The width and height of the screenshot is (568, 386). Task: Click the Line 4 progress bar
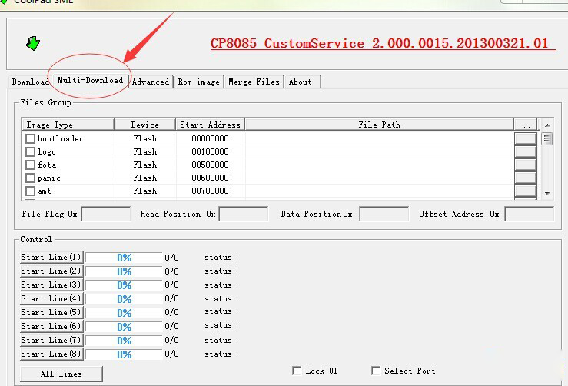[x=124, y=299]
